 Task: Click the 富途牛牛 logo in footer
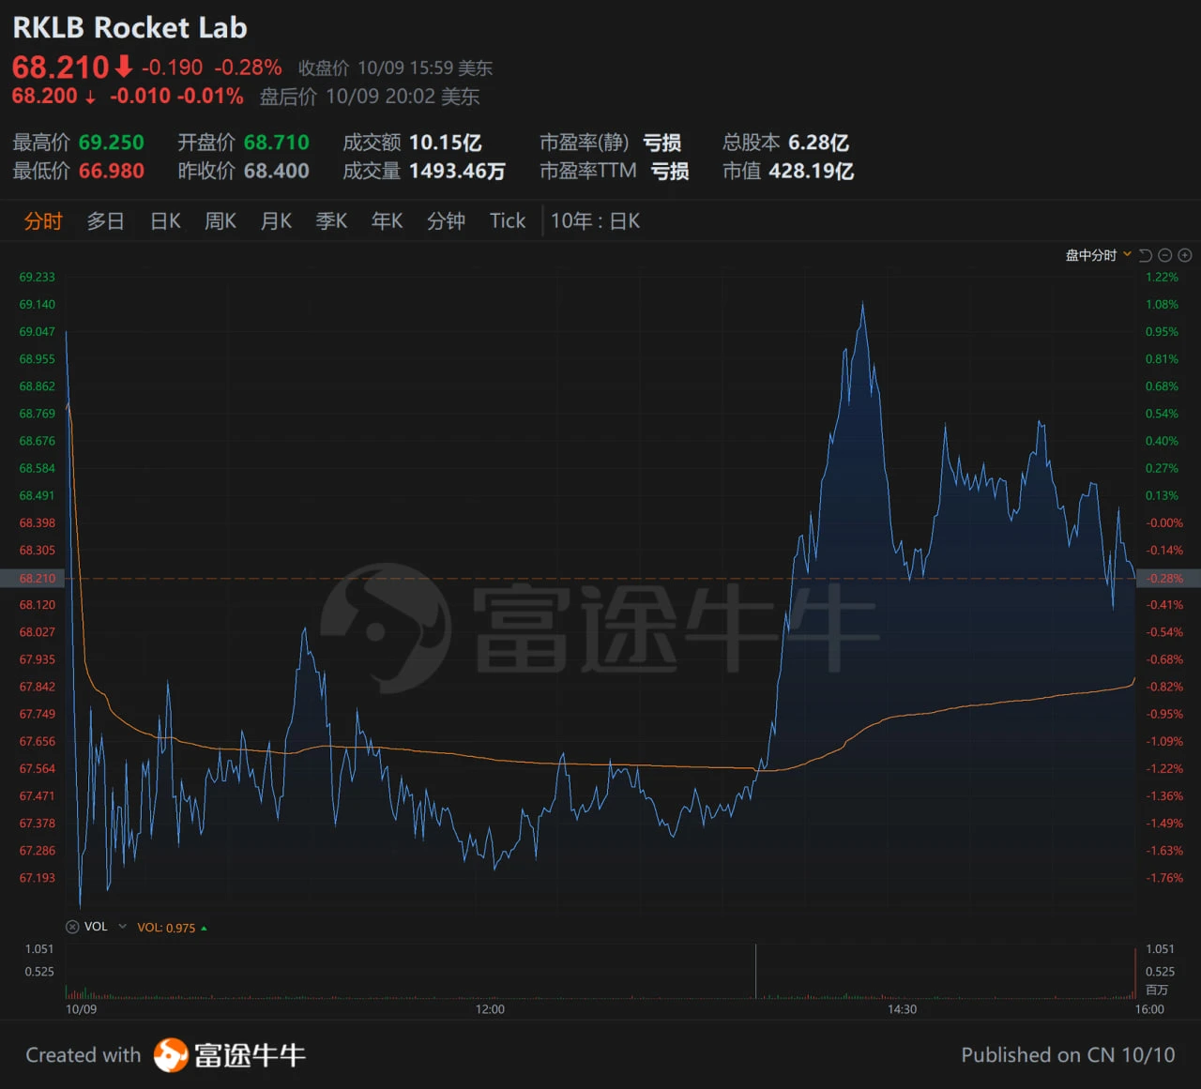coord(230,1055)
